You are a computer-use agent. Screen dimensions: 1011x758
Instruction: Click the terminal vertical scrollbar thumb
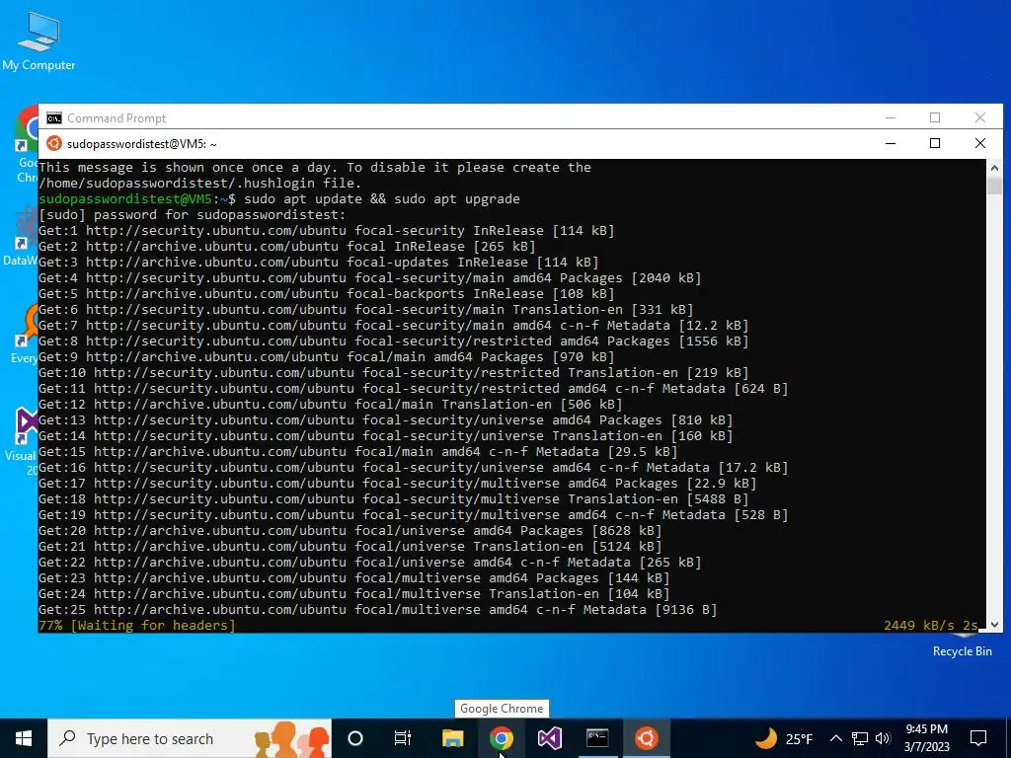pos(994,185)
